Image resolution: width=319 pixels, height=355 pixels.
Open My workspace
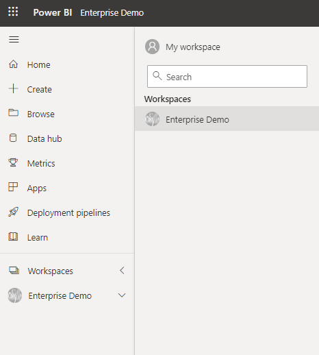pos(193,47)
